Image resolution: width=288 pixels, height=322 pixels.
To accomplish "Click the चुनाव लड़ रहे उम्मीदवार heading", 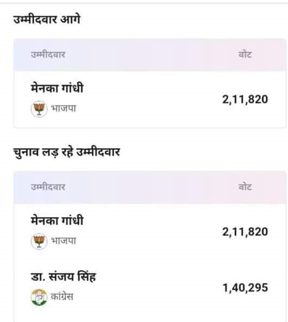I will pos(67,153).
